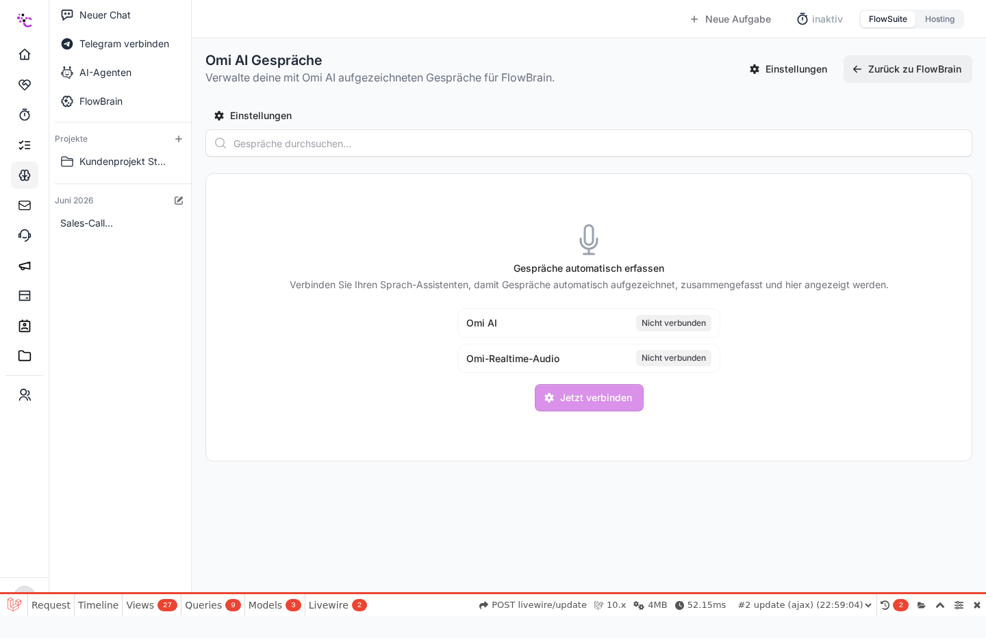This screenshot has width=986, height=638.
Task: Focus the Gespräche durchsuchen search field
Action: coord(589,143)
